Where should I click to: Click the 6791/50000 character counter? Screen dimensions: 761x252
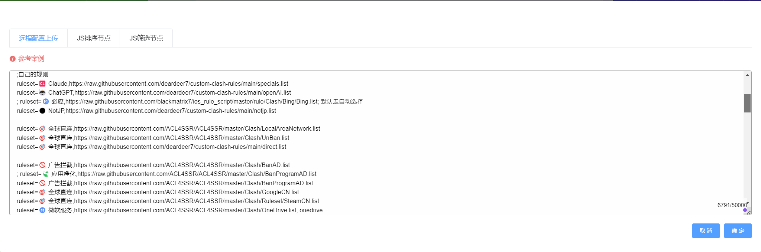point(732,205)
